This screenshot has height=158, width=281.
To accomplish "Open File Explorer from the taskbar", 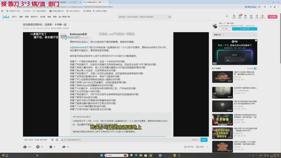I will tap(141, 155).
